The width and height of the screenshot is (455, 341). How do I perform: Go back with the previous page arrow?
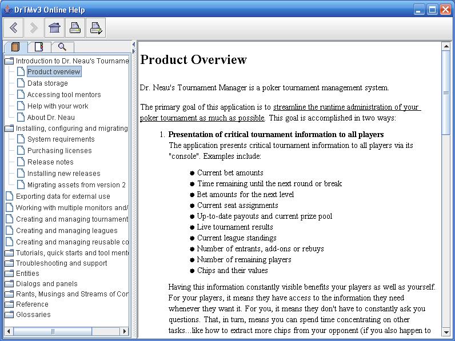[x=13, y=28]
